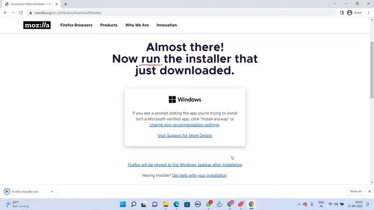Go back to previous page
The height and width of the screenshot is (210, 374).
(x=5, y=13)
